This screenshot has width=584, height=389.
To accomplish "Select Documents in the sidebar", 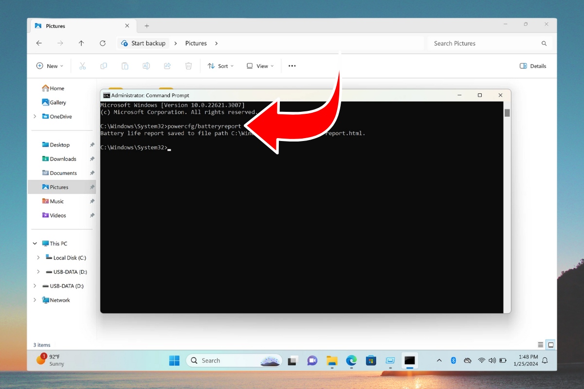I will pos(59,173).
